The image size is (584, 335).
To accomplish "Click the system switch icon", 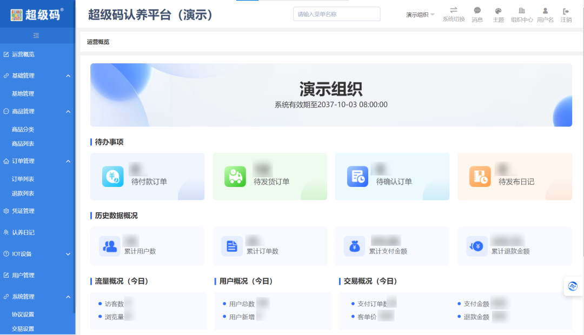I will click(453, 11).
